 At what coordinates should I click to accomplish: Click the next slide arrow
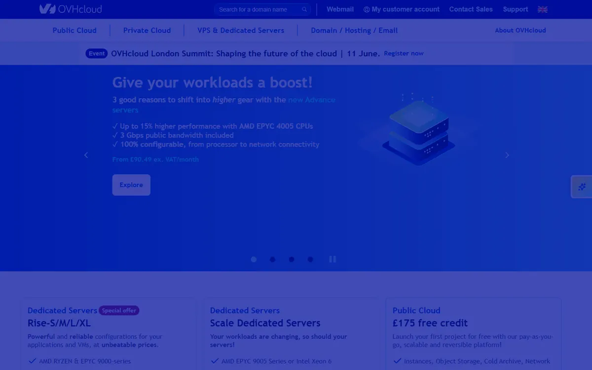pyautogui.click(x=507, y=155)
